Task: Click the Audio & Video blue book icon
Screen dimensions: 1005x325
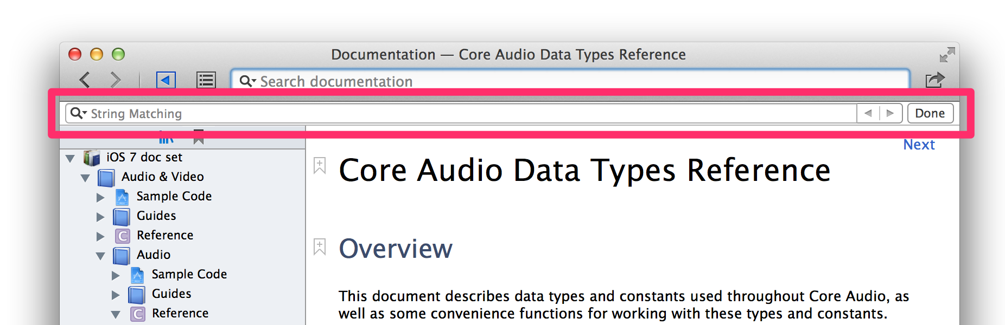Action: (x=106, y=178)
